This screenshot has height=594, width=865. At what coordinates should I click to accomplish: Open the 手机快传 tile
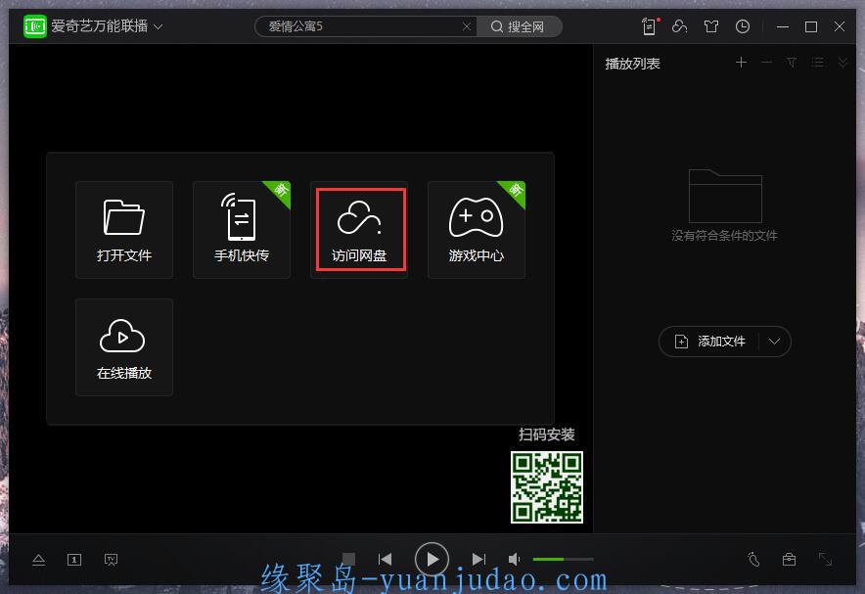(x=242, y=230)
